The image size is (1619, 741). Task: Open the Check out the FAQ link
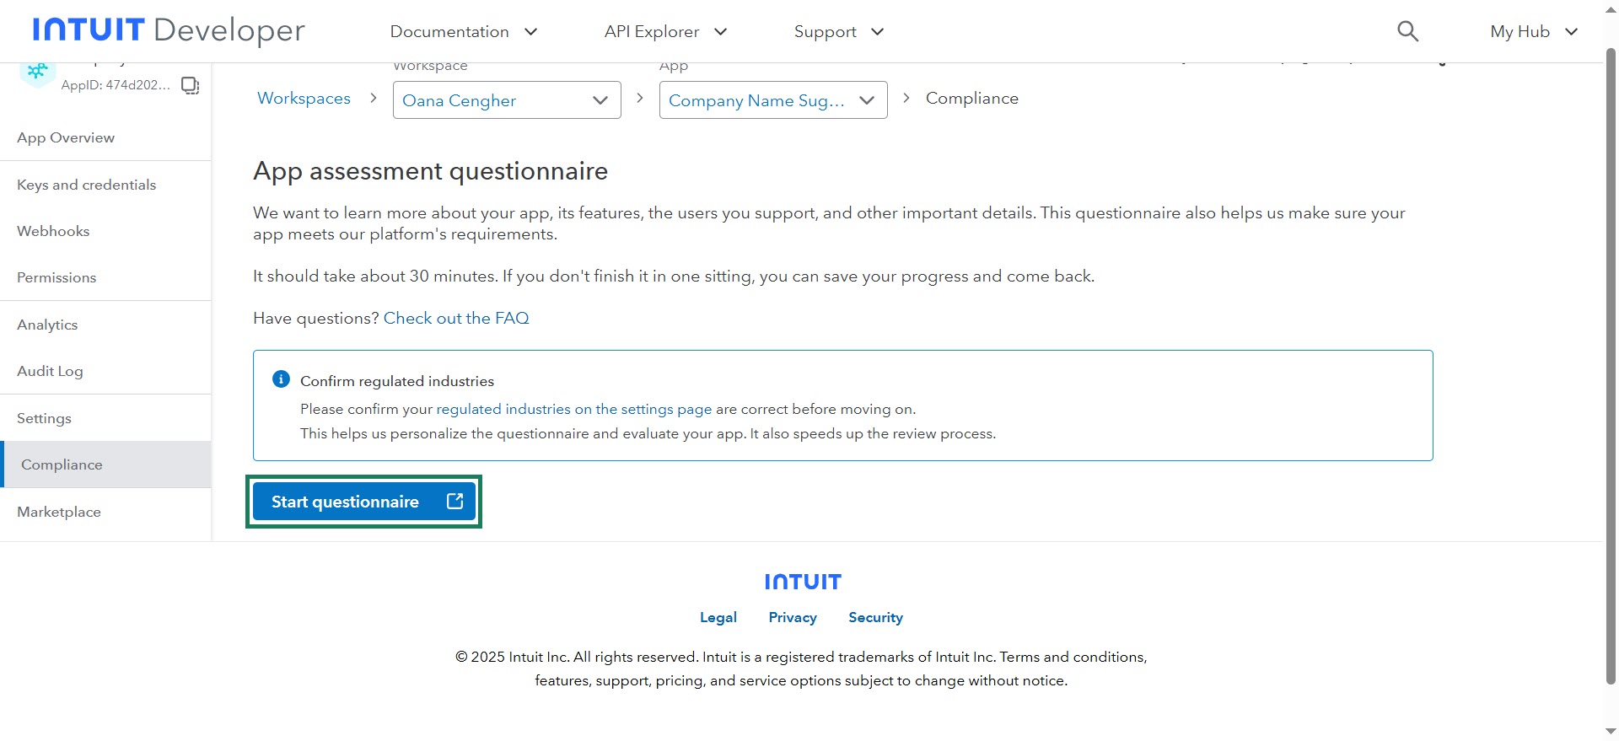click(x=456, y=318)
